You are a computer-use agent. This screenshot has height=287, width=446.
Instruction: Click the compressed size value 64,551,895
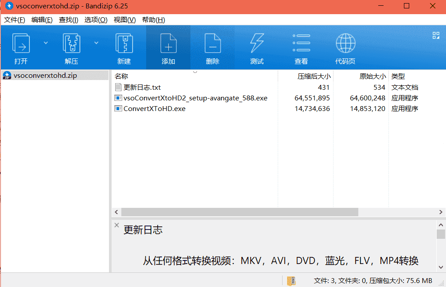pyautogui.click(x=312, y=98)
